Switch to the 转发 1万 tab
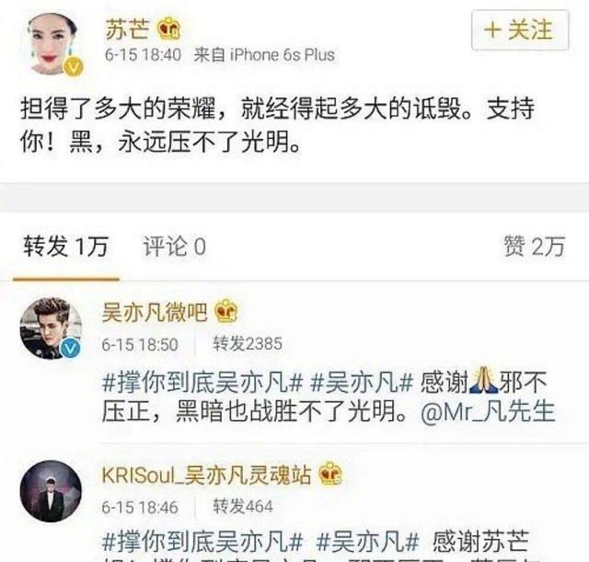The height and width of the screenshot is (562, 589). tap(66, 247)
